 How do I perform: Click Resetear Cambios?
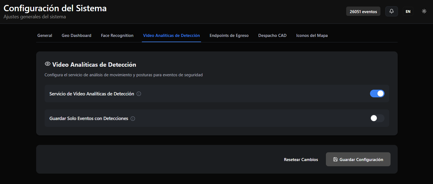(x=301, y=159)
